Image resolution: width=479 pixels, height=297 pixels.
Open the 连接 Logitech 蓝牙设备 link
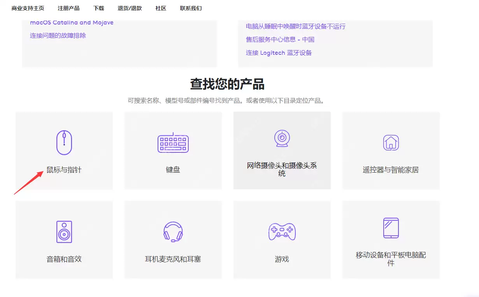pyautogui.click(x=279, y=52)
